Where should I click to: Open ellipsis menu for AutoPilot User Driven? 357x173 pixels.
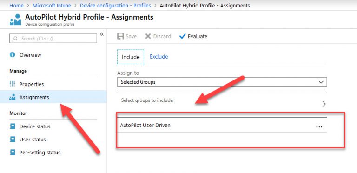pos(319,127)
